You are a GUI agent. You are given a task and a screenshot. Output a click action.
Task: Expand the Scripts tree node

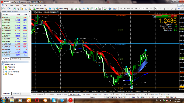4,74
